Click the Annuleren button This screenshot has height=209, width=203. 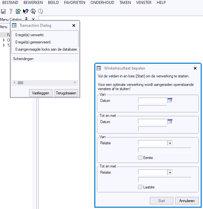coord(187,201)
